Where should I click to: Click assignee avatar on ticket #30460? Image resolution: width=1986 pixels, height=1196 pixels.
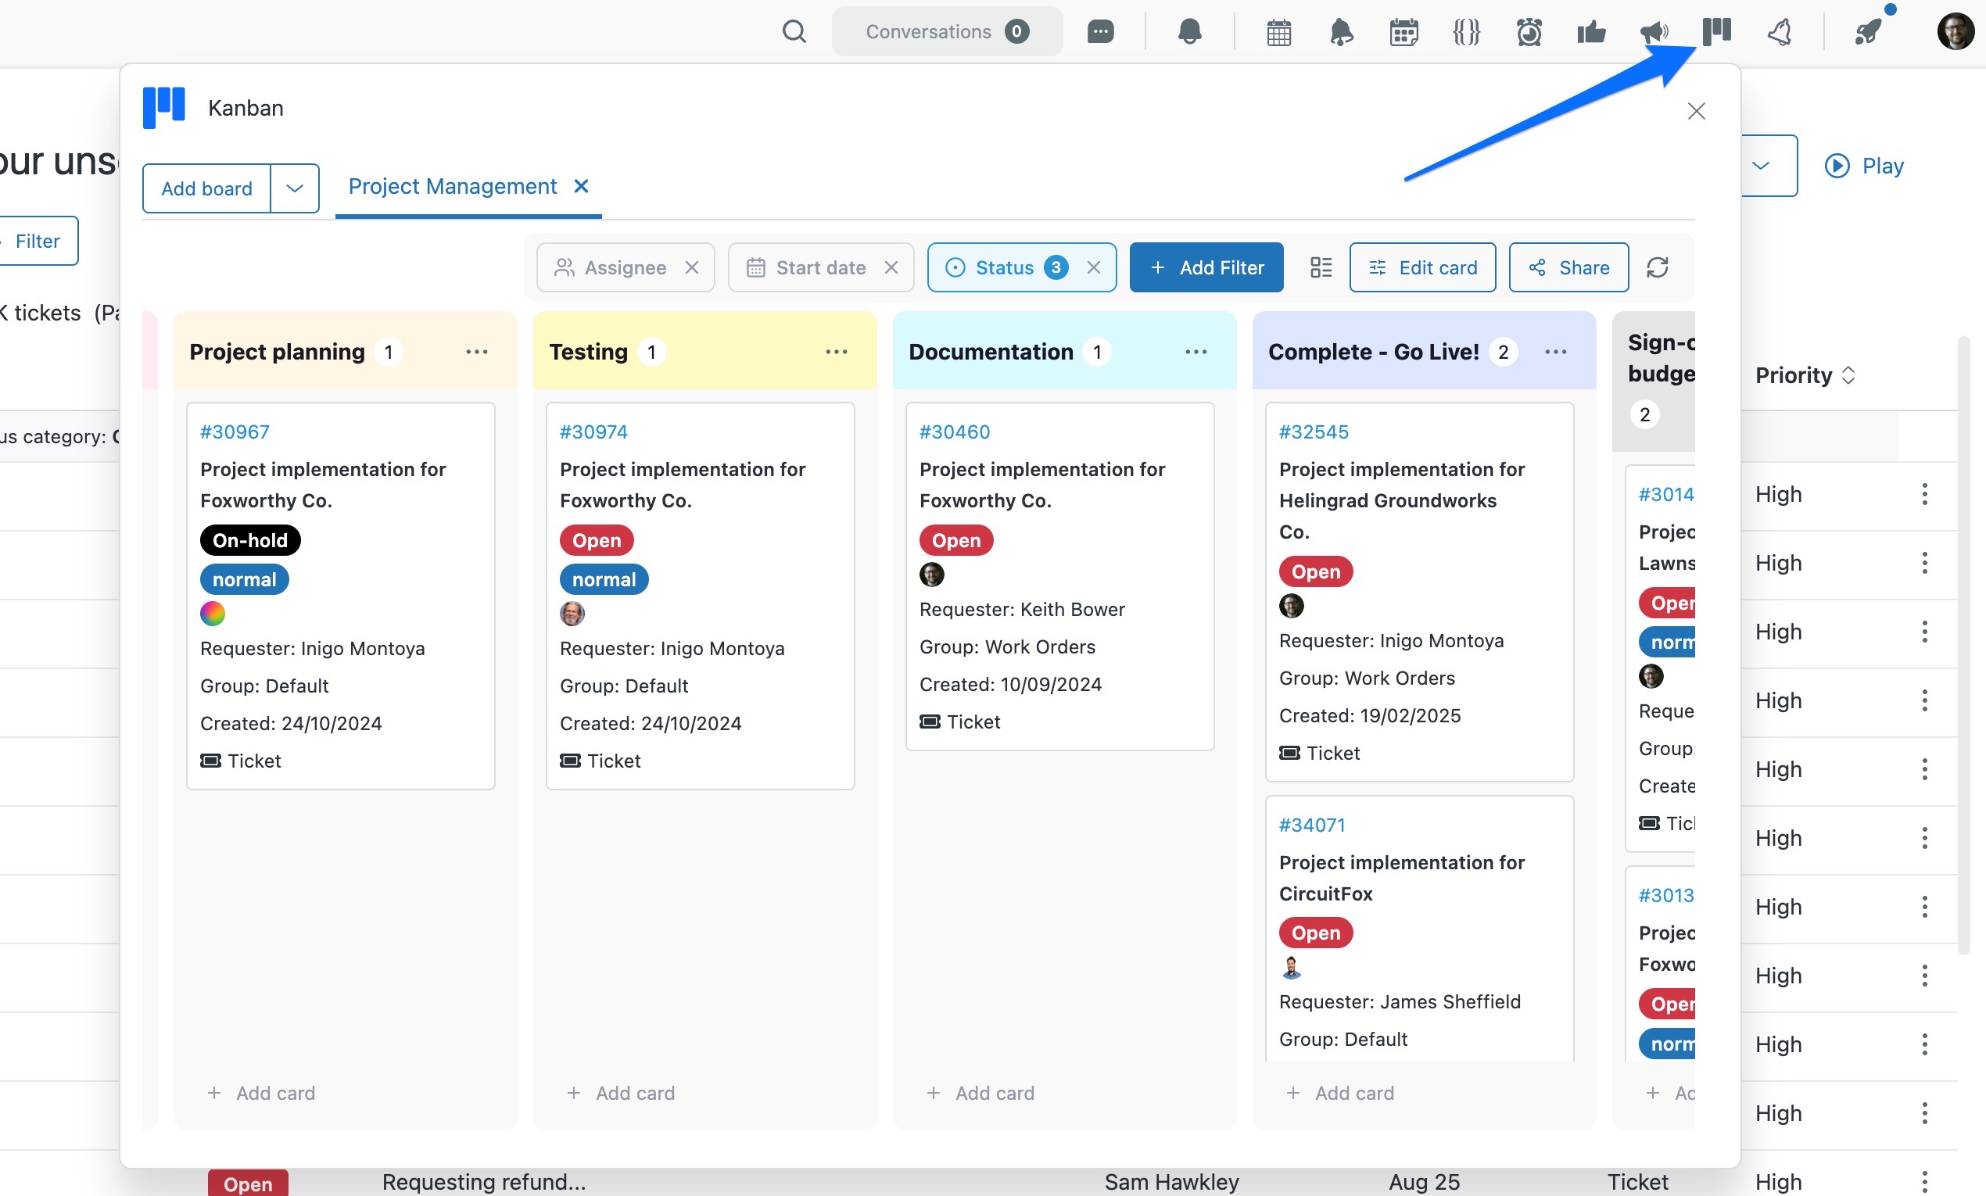(932, 575)
